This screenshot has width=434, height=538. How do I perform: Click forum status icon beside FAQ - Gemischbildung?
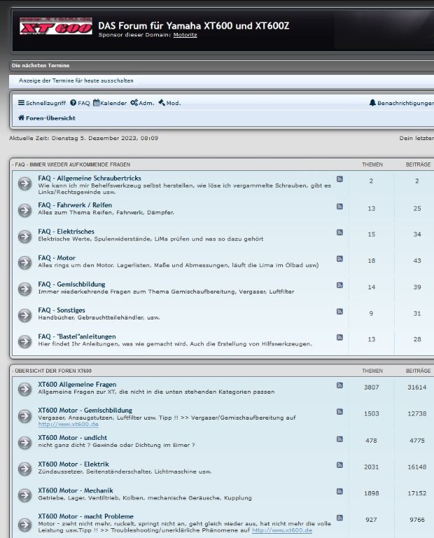click(24, 289)
